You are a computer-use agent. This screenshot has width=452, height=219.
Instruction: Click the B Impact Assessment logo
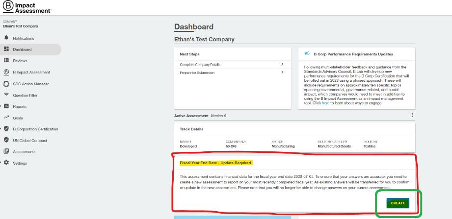tap(27, 7)
